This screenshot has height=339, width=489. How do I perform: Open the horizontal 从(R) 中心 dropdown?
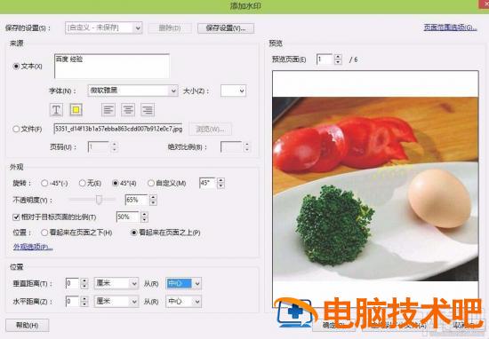click(184, 302)
